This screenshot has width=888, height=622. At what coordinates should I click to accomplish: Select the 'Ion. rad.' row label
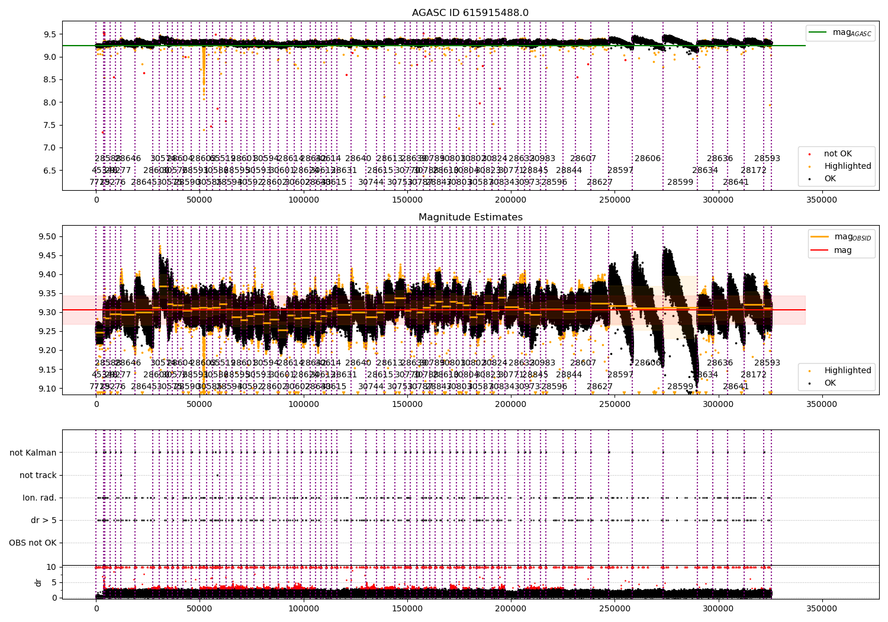click(x=40, y=498)
